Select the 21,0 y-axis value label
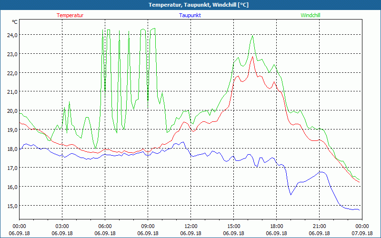Viewport: 381px width, 238px height. pyautogui.click(x=12, y=91)
